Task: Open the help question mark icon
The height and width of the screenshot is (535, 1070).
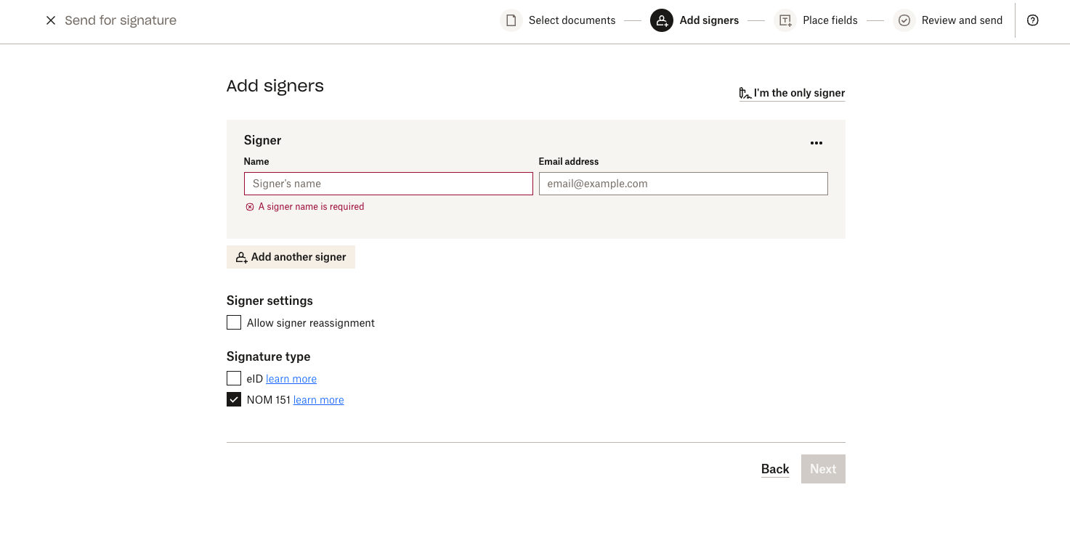Action: (x=1032, y=20)
